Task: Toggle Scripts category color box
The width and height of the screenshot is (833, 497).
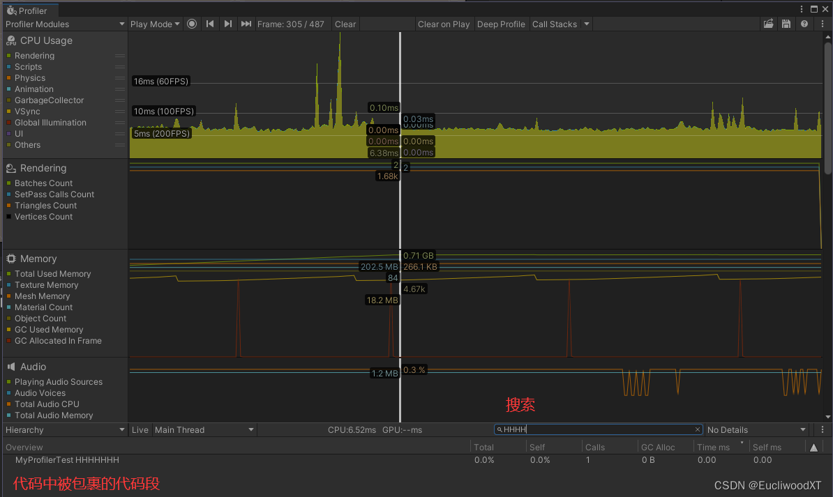Action: 9,67
